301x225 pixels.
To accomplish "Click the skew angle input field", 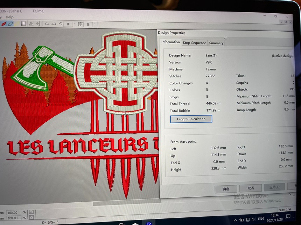I will pos(88,24).
